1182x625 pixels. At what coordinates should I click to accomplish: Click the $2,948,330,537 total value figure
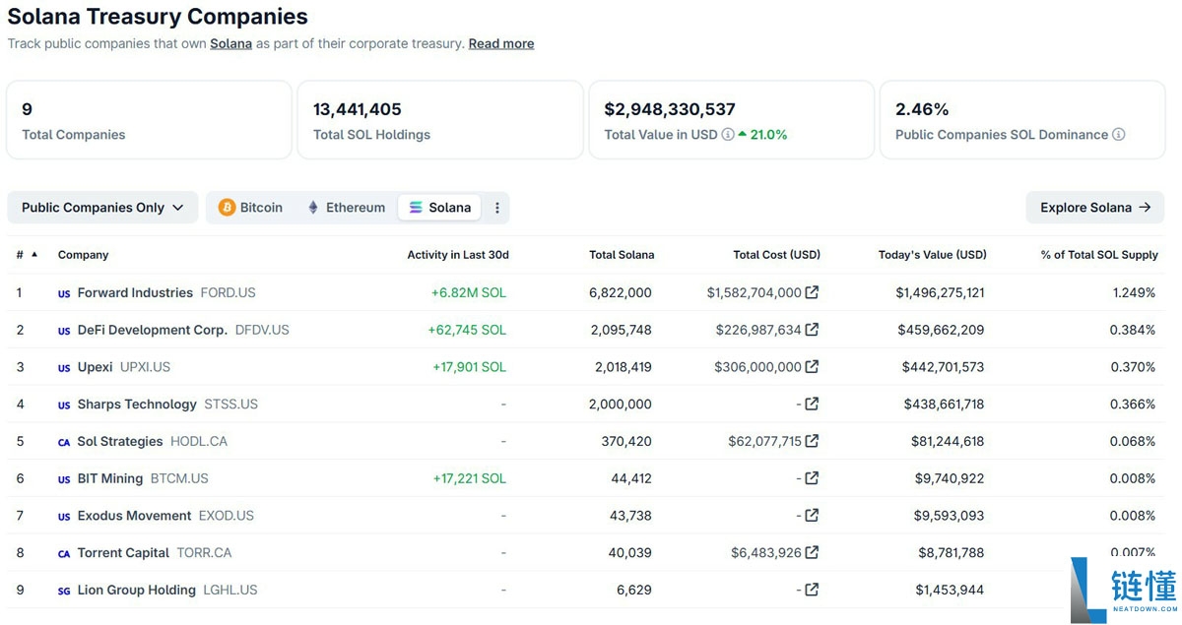[670, 109]
